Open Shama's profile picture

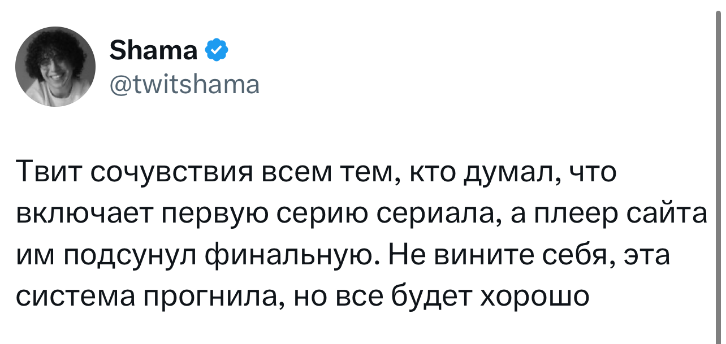tap(55, 67)
